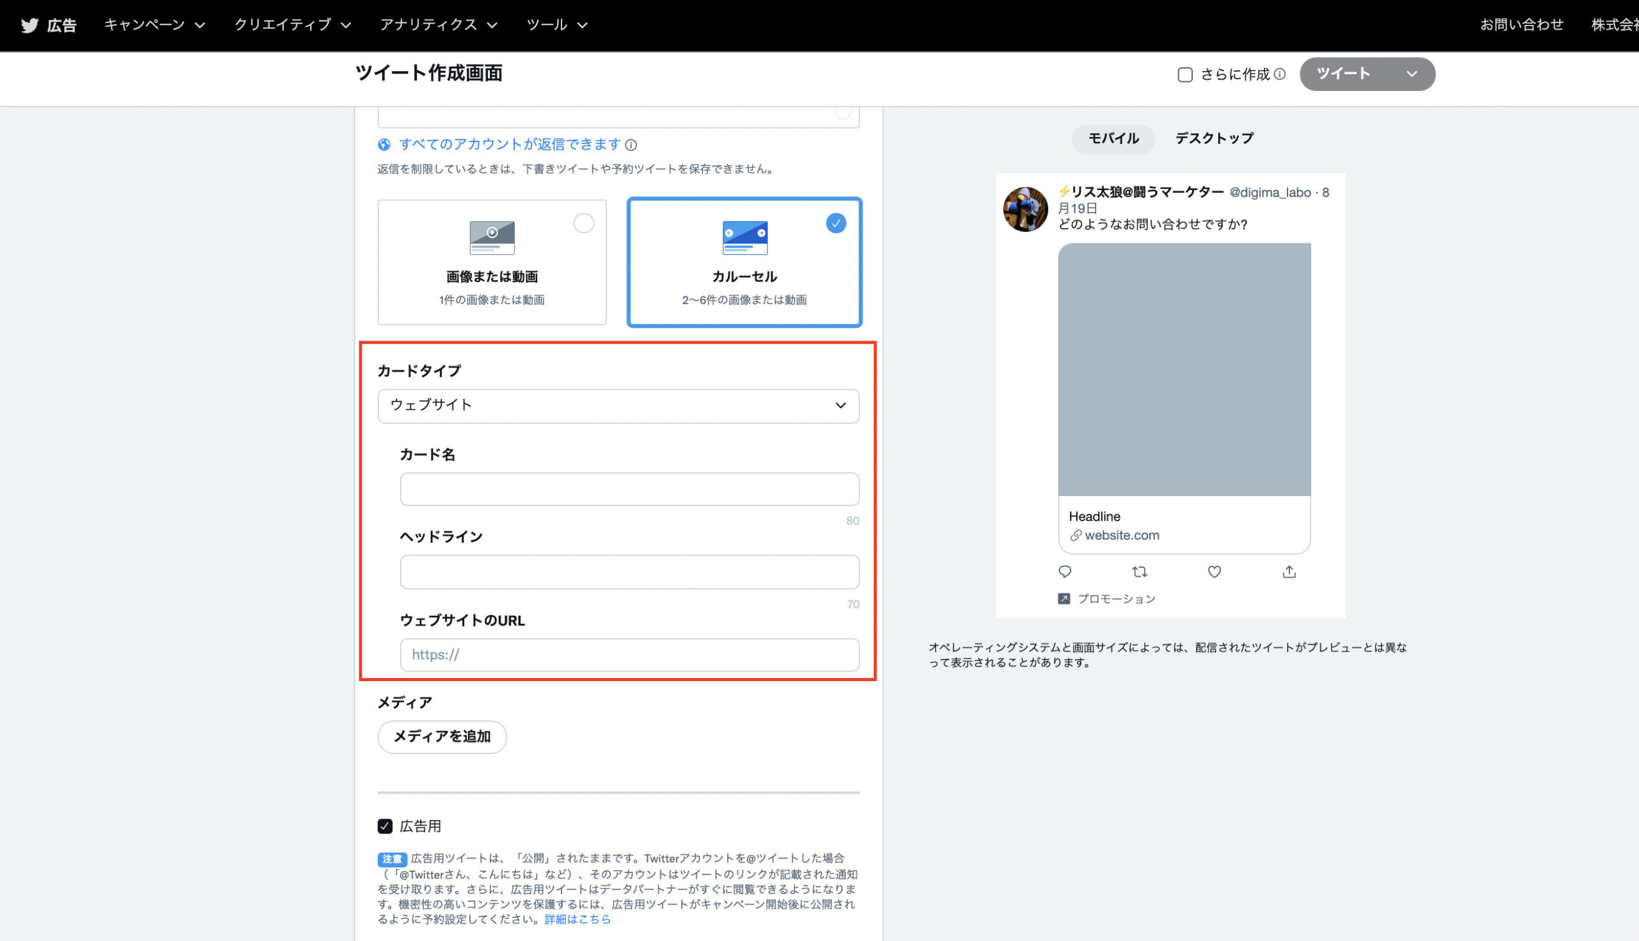Expand the ツイート button dropdown arrow
Viewport: 1639px width, 941px height.
tap(1412, 74)
